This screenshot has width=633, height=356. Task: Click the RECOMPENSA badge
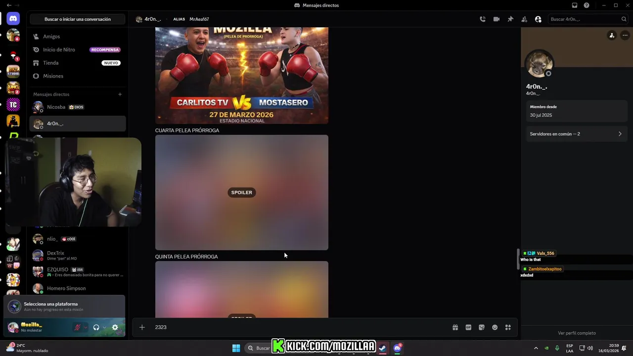point(105,50)
